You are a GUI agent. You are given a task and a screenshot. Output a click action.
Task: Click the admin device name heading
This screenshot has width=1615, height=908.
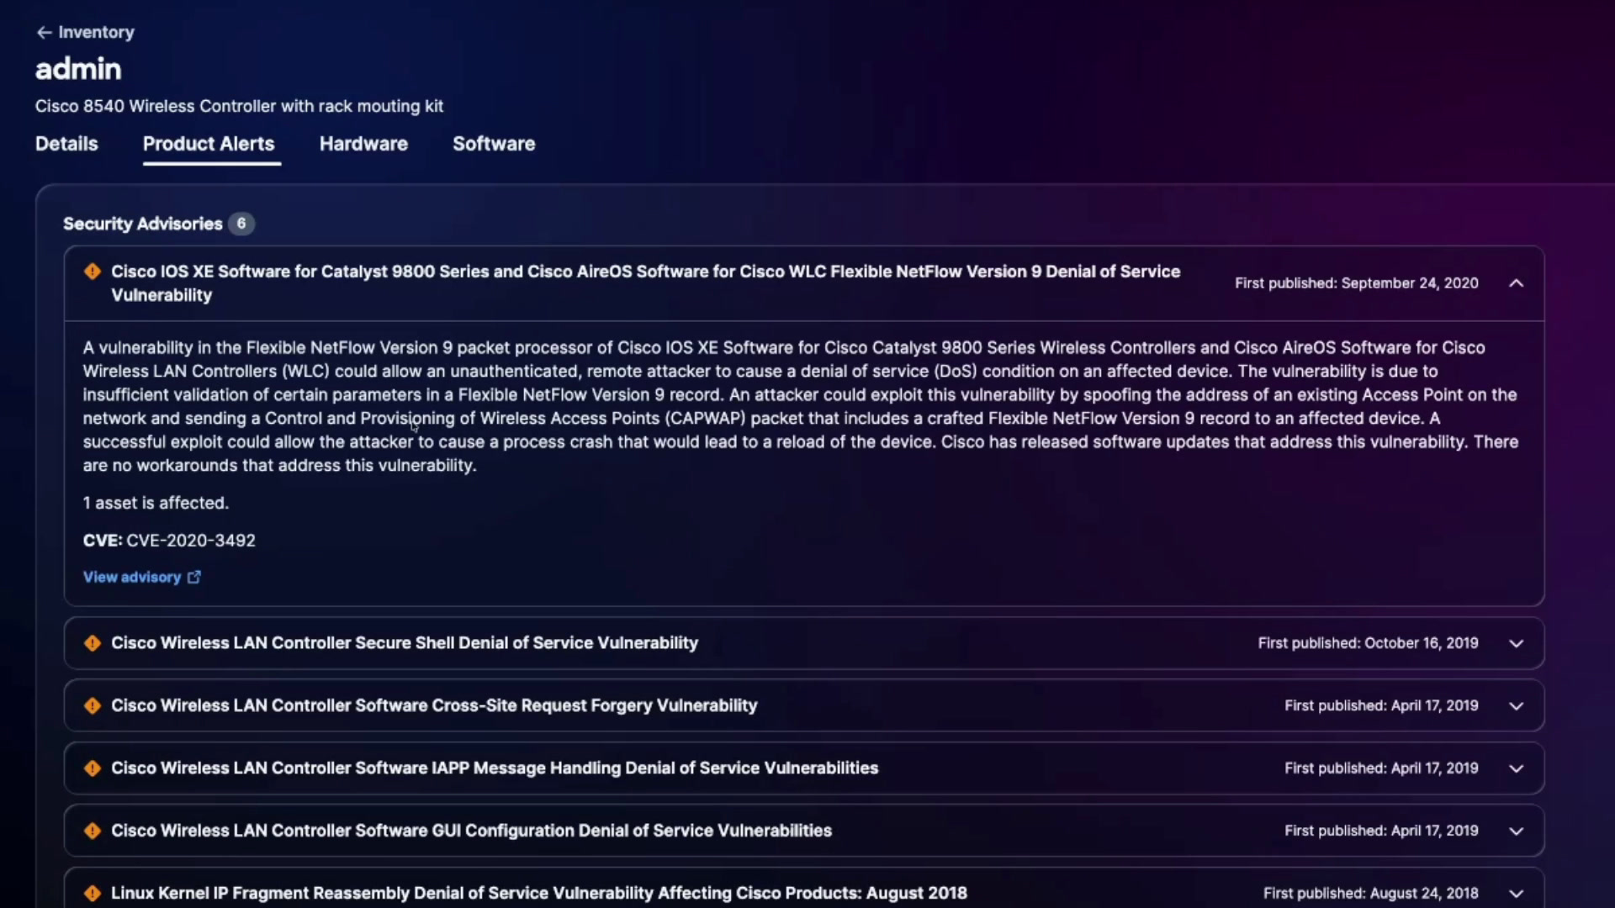(78, 69)
